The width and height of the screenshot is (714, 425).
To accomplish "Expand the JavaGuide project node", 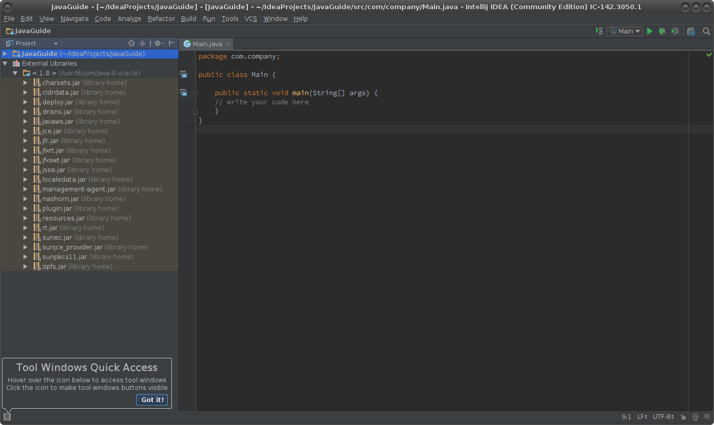I will [5, 53].
